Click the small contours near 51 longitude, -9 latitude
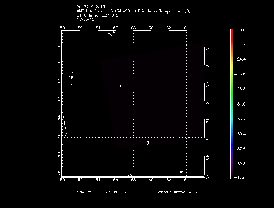Image resolution: width=274 pixels, height=208 pixels. click(x=71, y=77)
